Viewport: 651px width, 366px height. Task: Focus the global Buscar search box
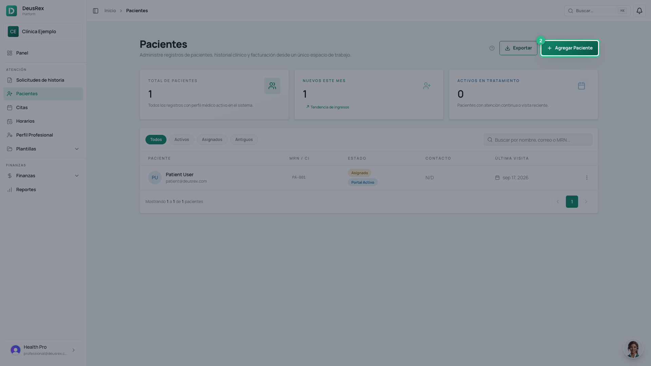[597, 11]
